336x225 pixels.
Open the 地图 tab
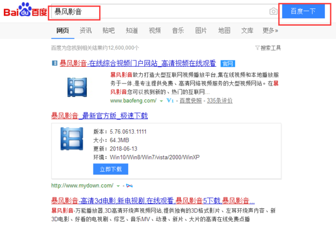(x=224, y=31)
